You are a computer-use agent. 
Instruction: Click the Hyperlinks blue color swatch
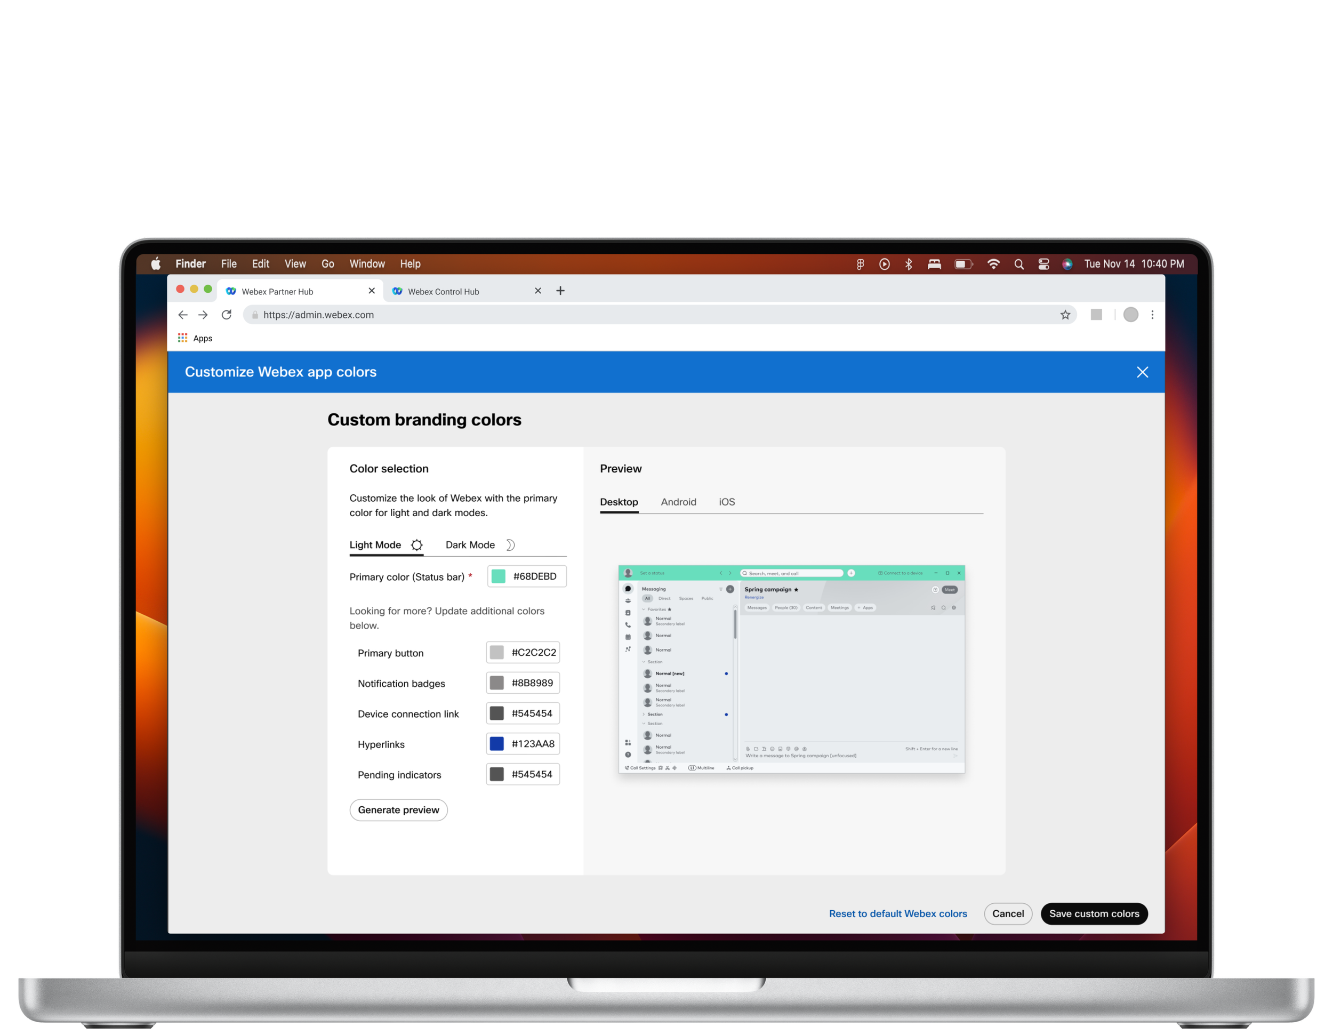(x=497, y=744)
